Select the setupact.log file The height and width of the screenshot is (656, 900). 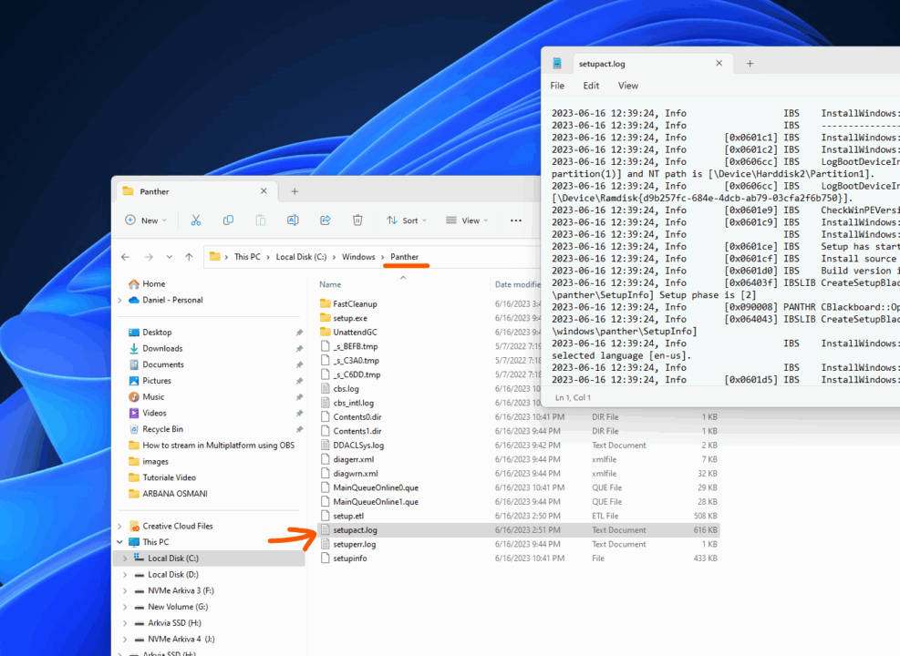click(518, 530)
